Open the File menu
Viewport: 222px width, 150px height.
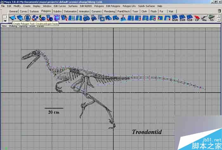pyautogui.click(x=3, y=6)
